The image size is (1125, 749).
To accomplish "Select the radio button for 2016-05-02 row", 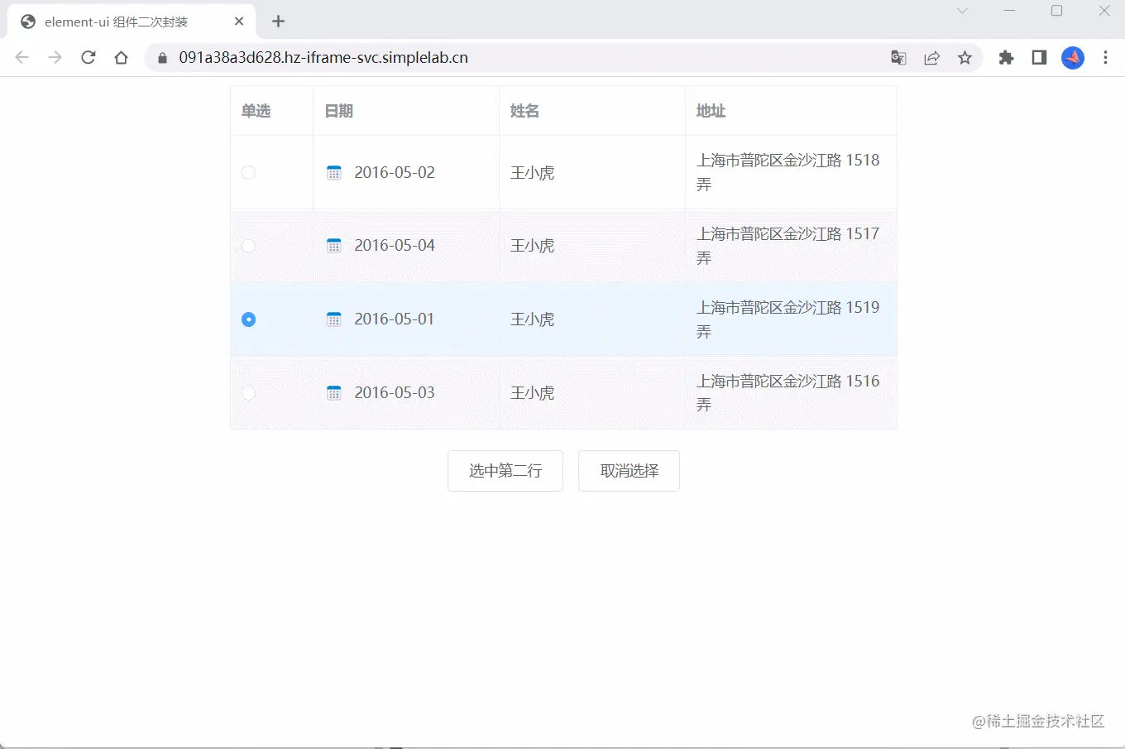I will point(248,172).
